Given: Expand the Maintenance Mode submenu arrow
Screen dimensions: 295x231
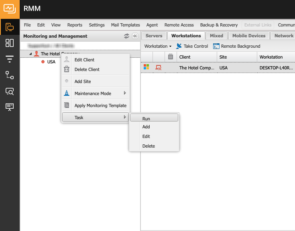Looking at the screenshot, I should point(125,93).
